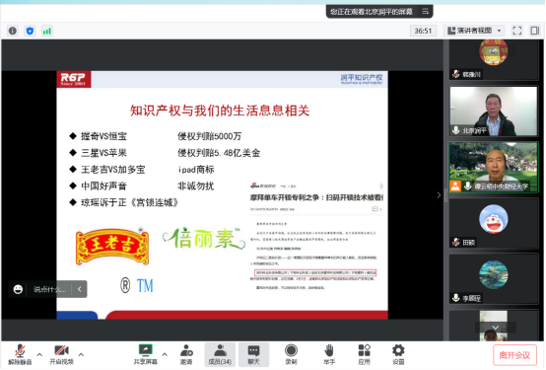Enter full screen mode

(x=517, y=31)
